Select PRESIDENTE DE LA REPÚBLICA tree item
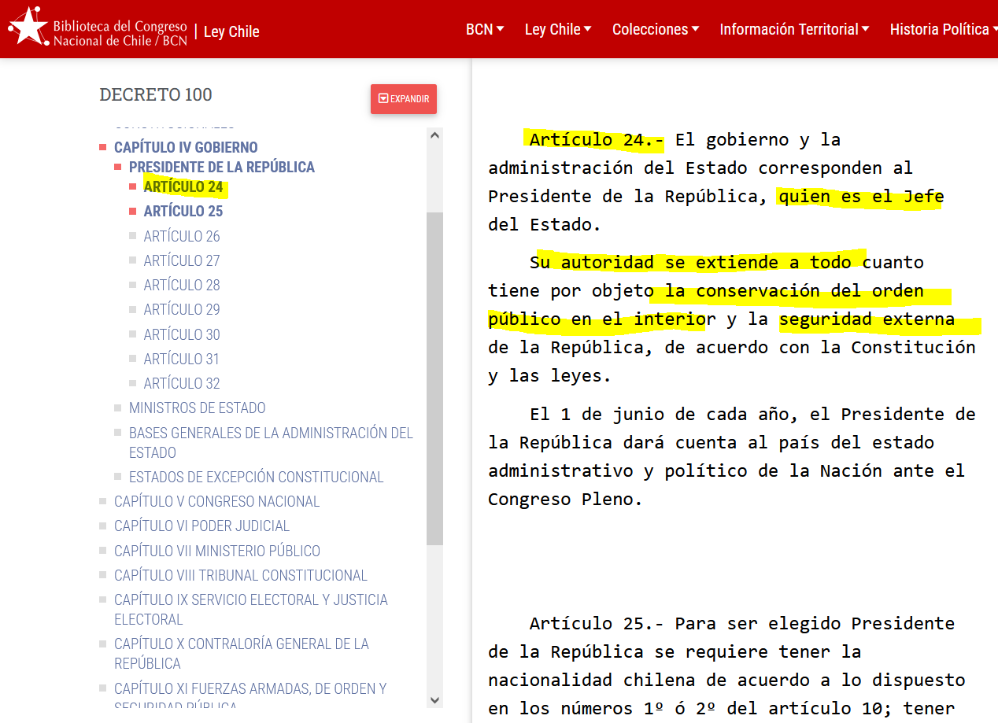The width and height of the screenshot is (998, 723). (222, 167)
